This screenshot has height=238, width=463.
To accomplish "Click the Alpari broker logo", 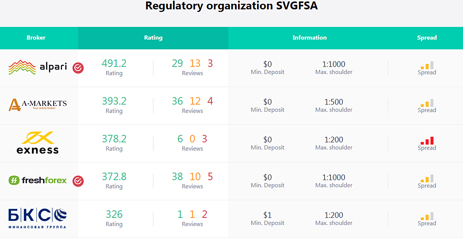I will (x=38, y=68).
